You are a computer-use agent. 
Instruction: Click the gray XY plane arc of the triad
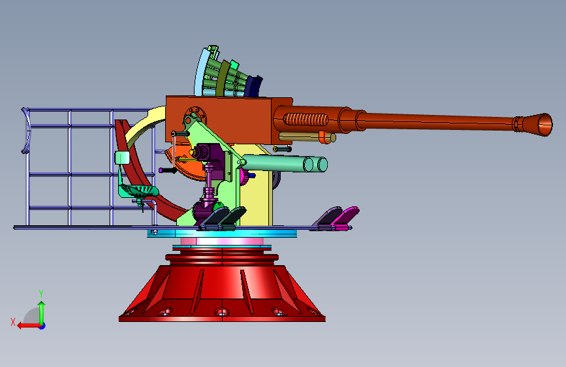32,316
